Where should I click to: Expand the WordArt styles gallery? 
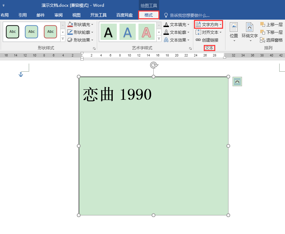click(x=159, y=39)
